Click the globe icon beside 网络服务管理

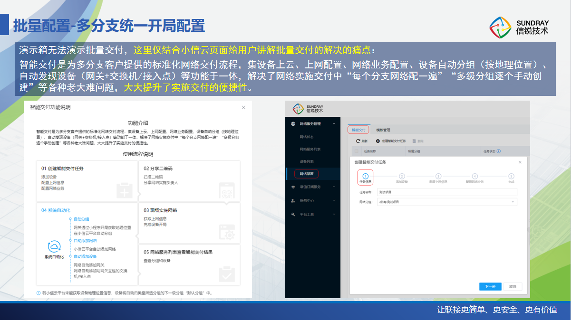tap(293, 124)
